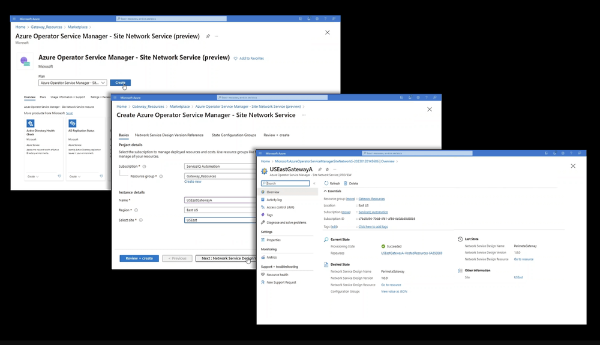Click the Name input field USEastGatewayA
The image size is (600, 345).
tap(220, 200)
